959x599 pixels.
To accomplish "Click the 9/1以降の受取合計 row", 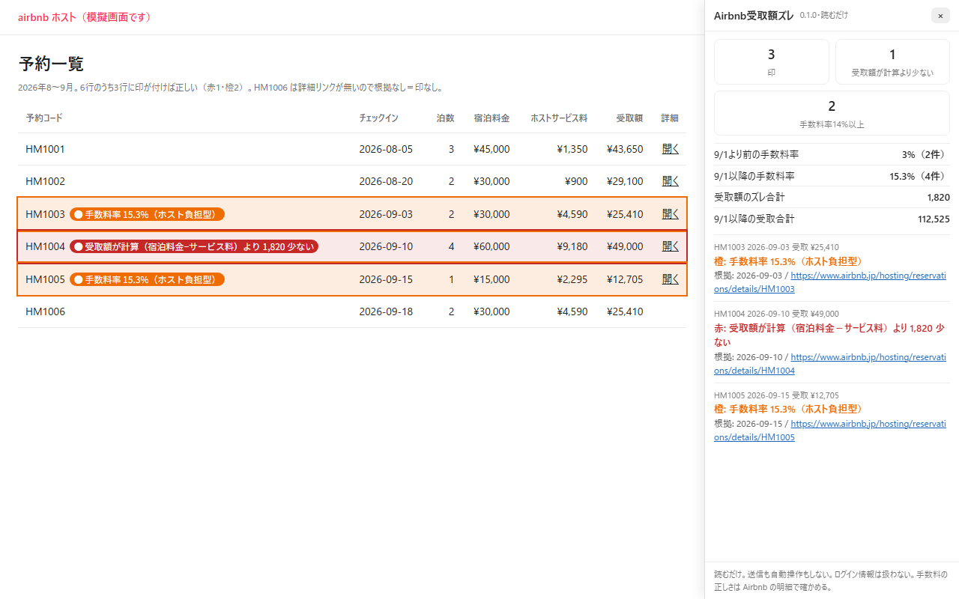I will [x=832, y=219].
